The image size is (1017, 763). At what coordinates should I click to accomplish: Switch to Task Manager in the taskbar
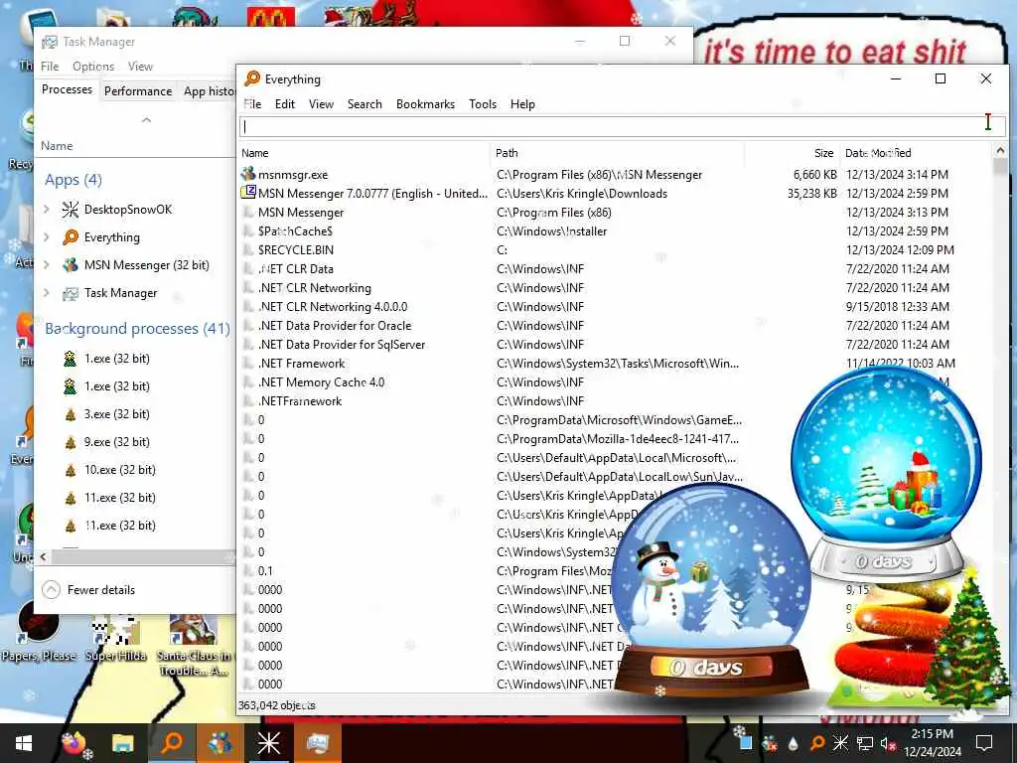(x=317, y=743)
